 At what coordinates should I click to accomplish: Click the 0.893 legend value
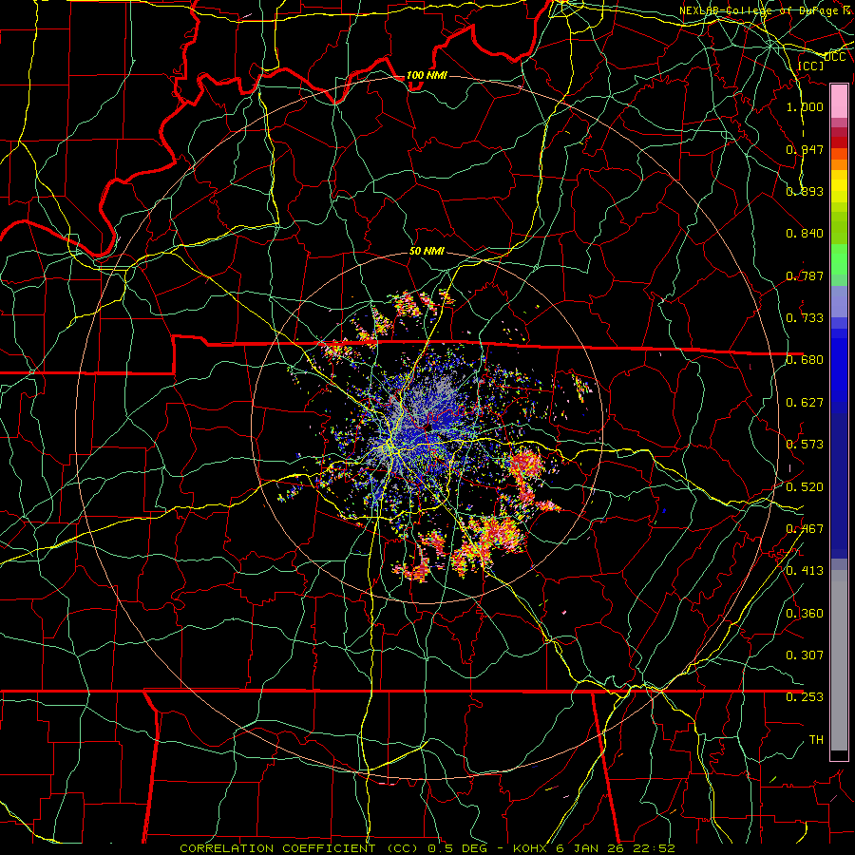pos(805,191)
